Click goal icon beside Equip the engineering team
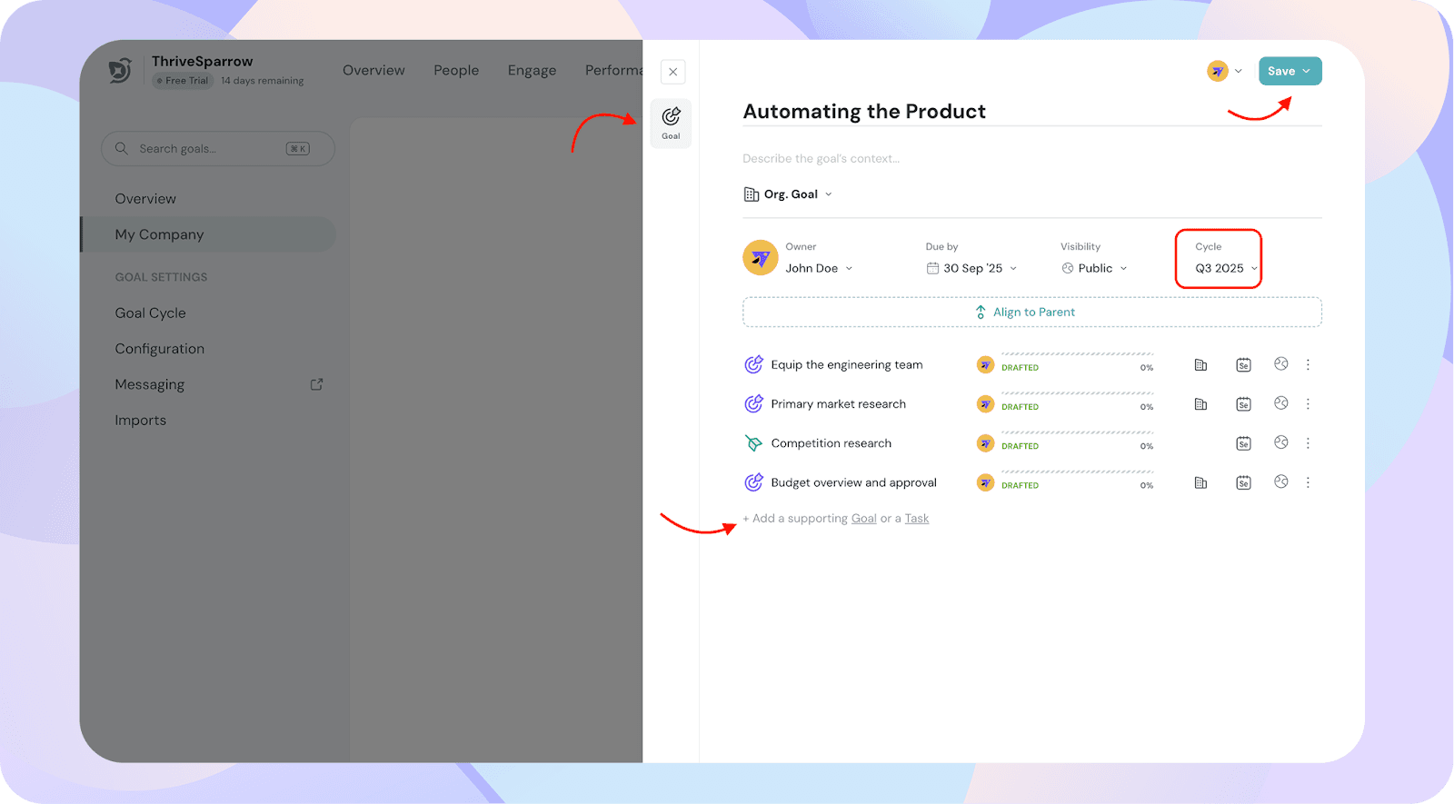 click(x=753, y=364)
